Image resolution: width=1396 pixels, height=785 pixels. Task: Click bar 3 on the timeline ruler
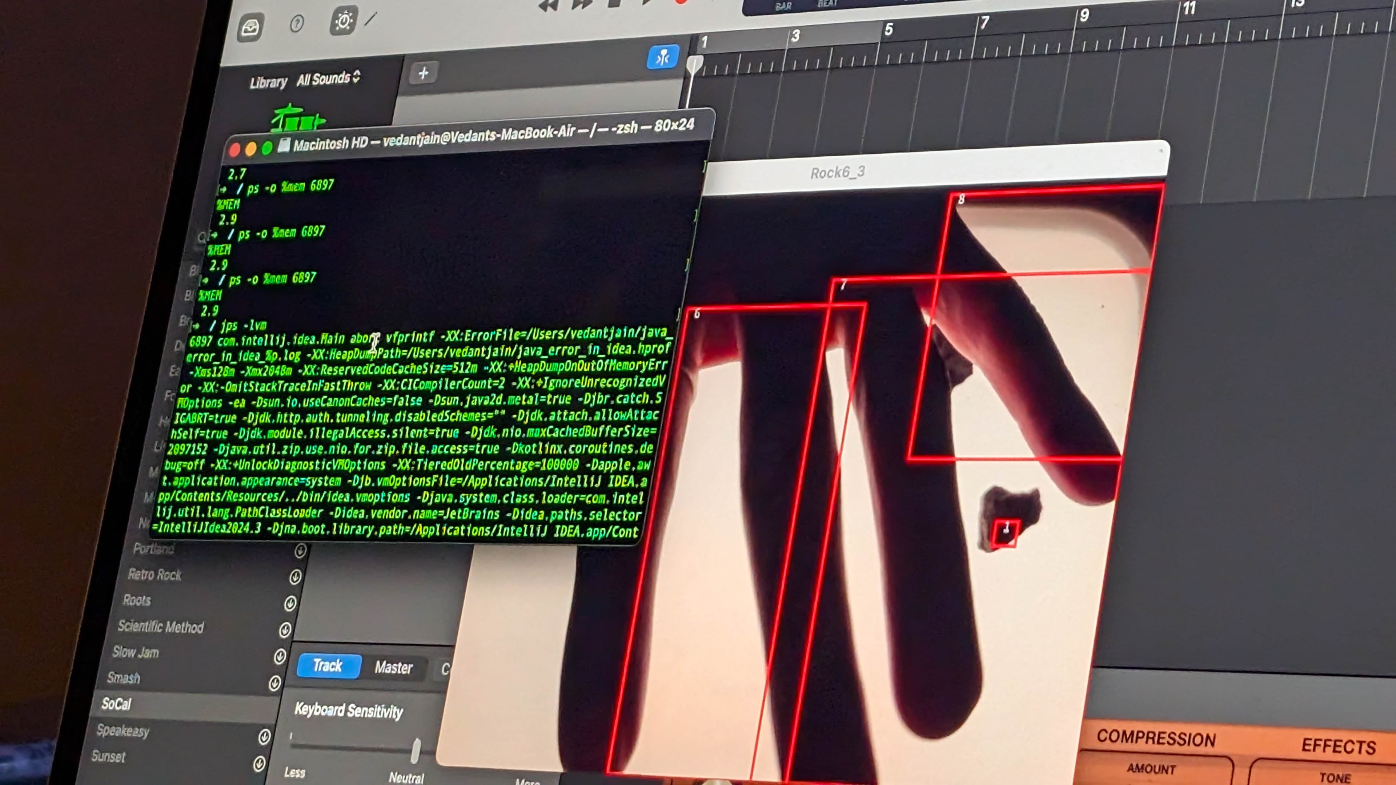[795, 36]
